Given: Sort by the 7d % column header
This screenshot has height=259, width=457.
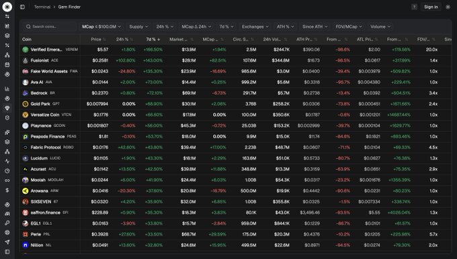Looking at the screenshot, I should (x=153, y=40).
